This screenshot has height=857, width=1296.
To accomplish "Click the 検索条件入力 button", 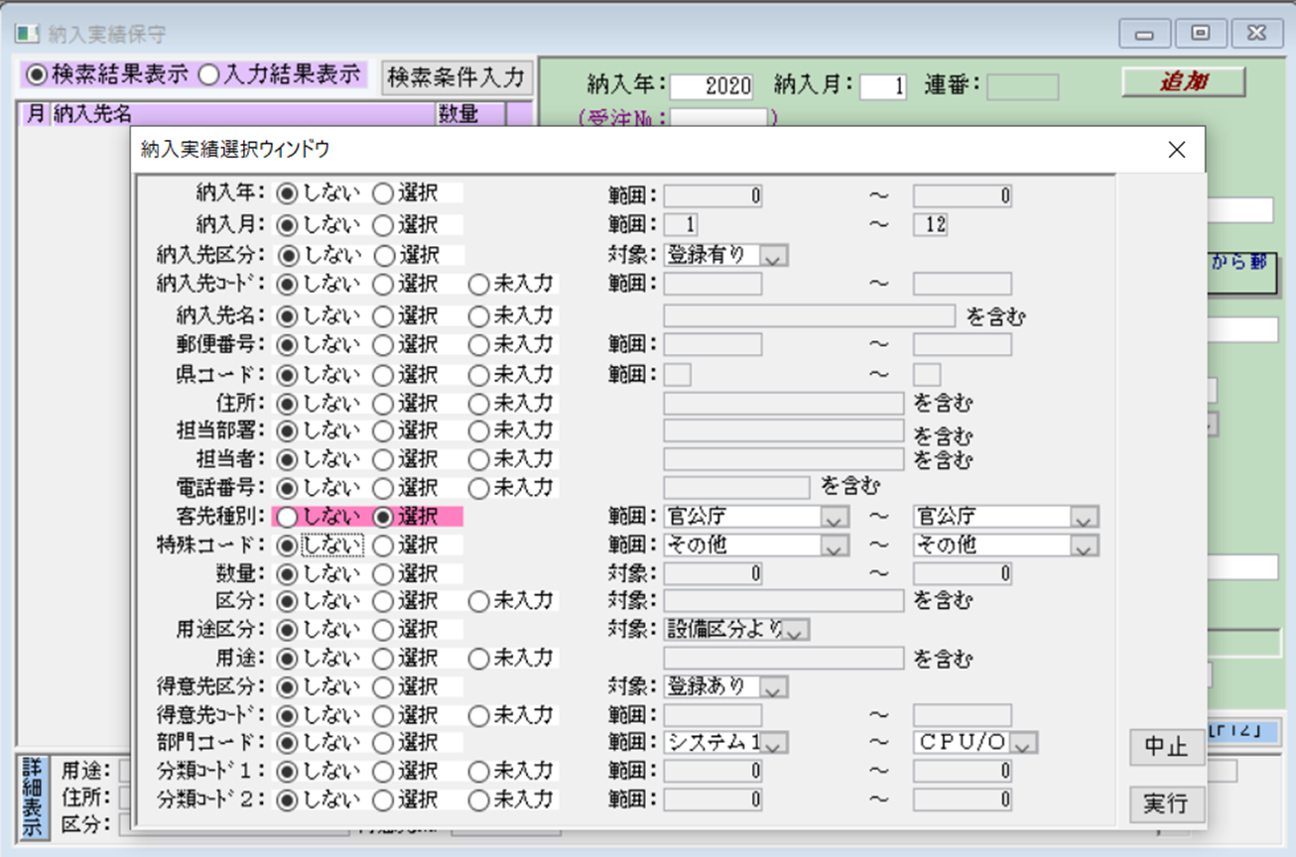I will (x=456, y=76).
